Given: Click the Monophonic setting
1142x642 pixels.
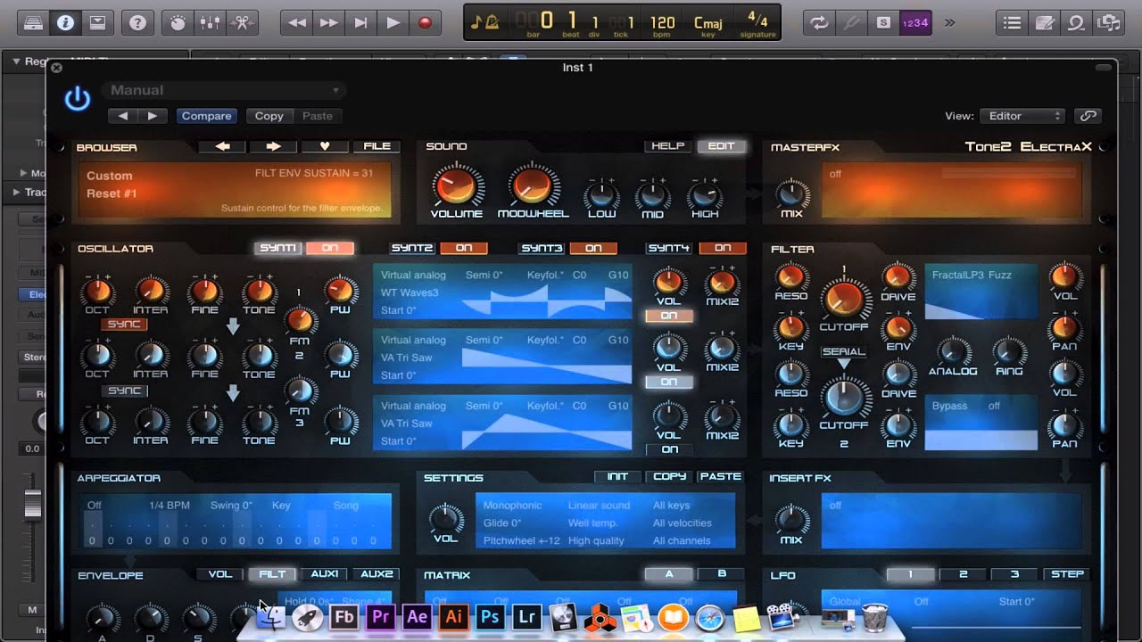Looking at the screenshot, I should coord(512,506).
